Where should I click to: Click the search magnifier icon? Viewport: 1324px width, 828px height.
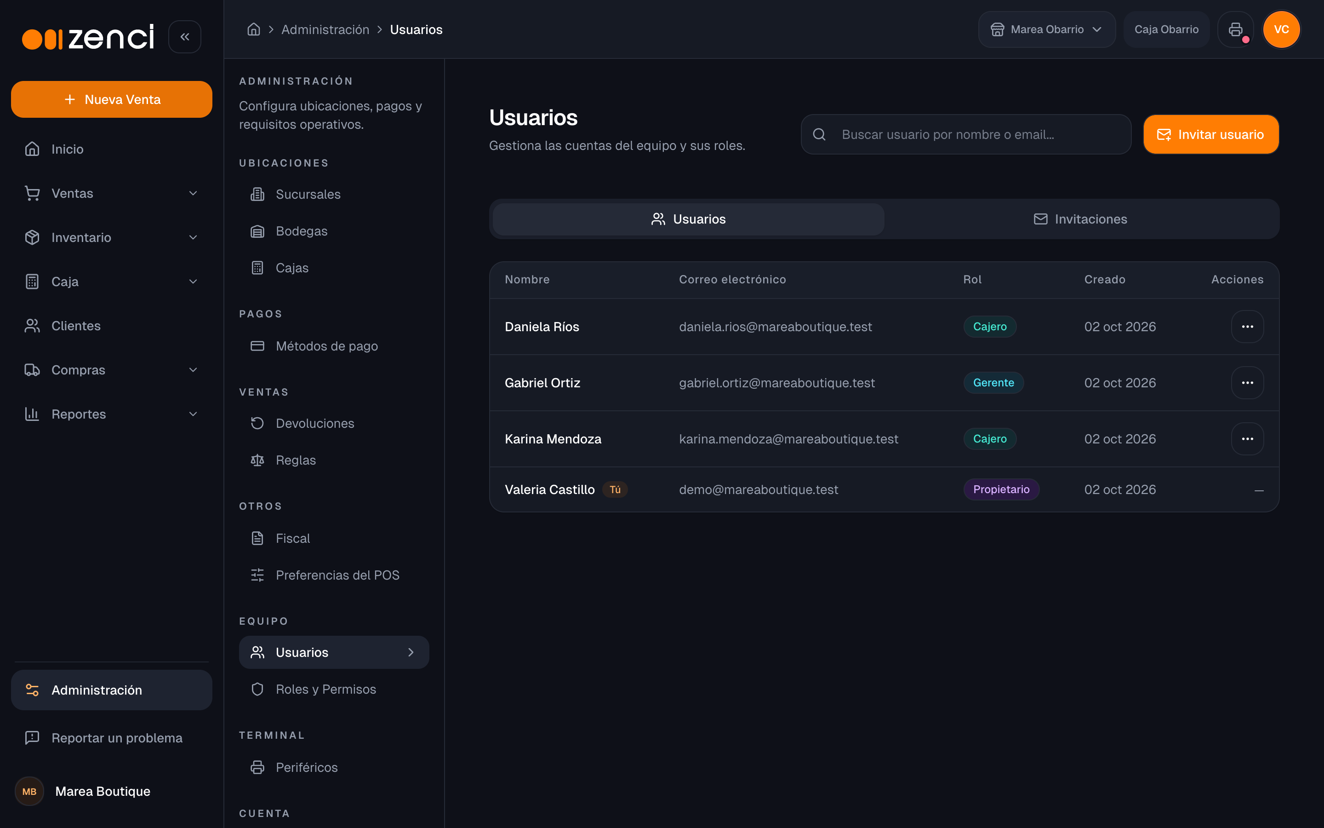(x=818, y=135)
